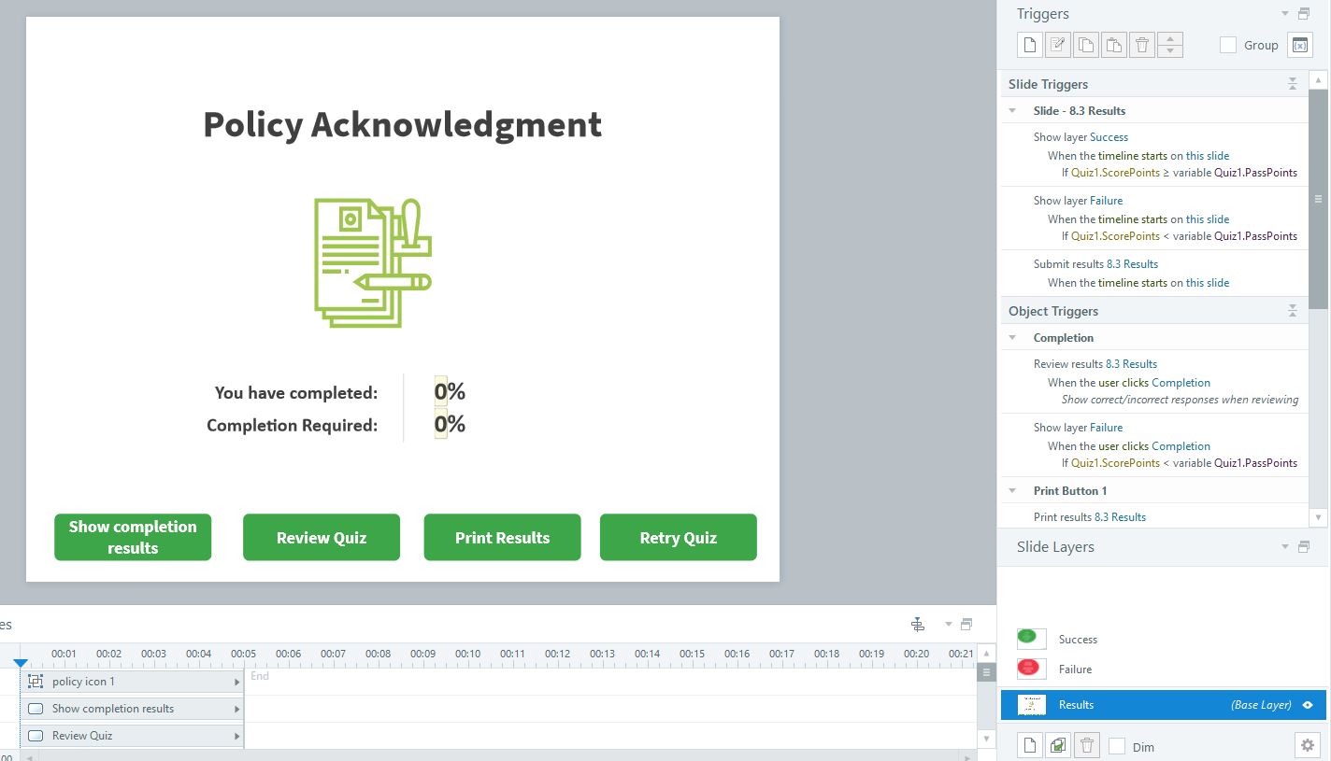Toggle visibility eye on Results base layer
Image resolution: width=1331 pixels, height=761 pixels.
[x=1308, y=705]
